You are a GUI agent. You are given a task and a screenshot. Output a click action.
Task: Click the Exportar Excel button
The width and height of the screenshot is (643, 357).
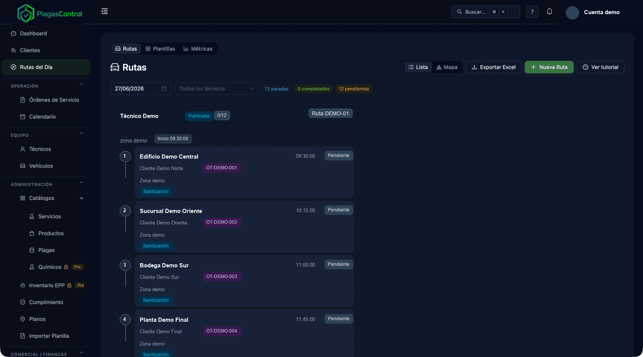[x=493, y=67]
